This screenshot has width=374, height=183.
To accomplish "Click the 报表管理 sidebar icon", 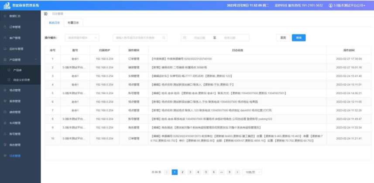I will [x=5, y=101].
